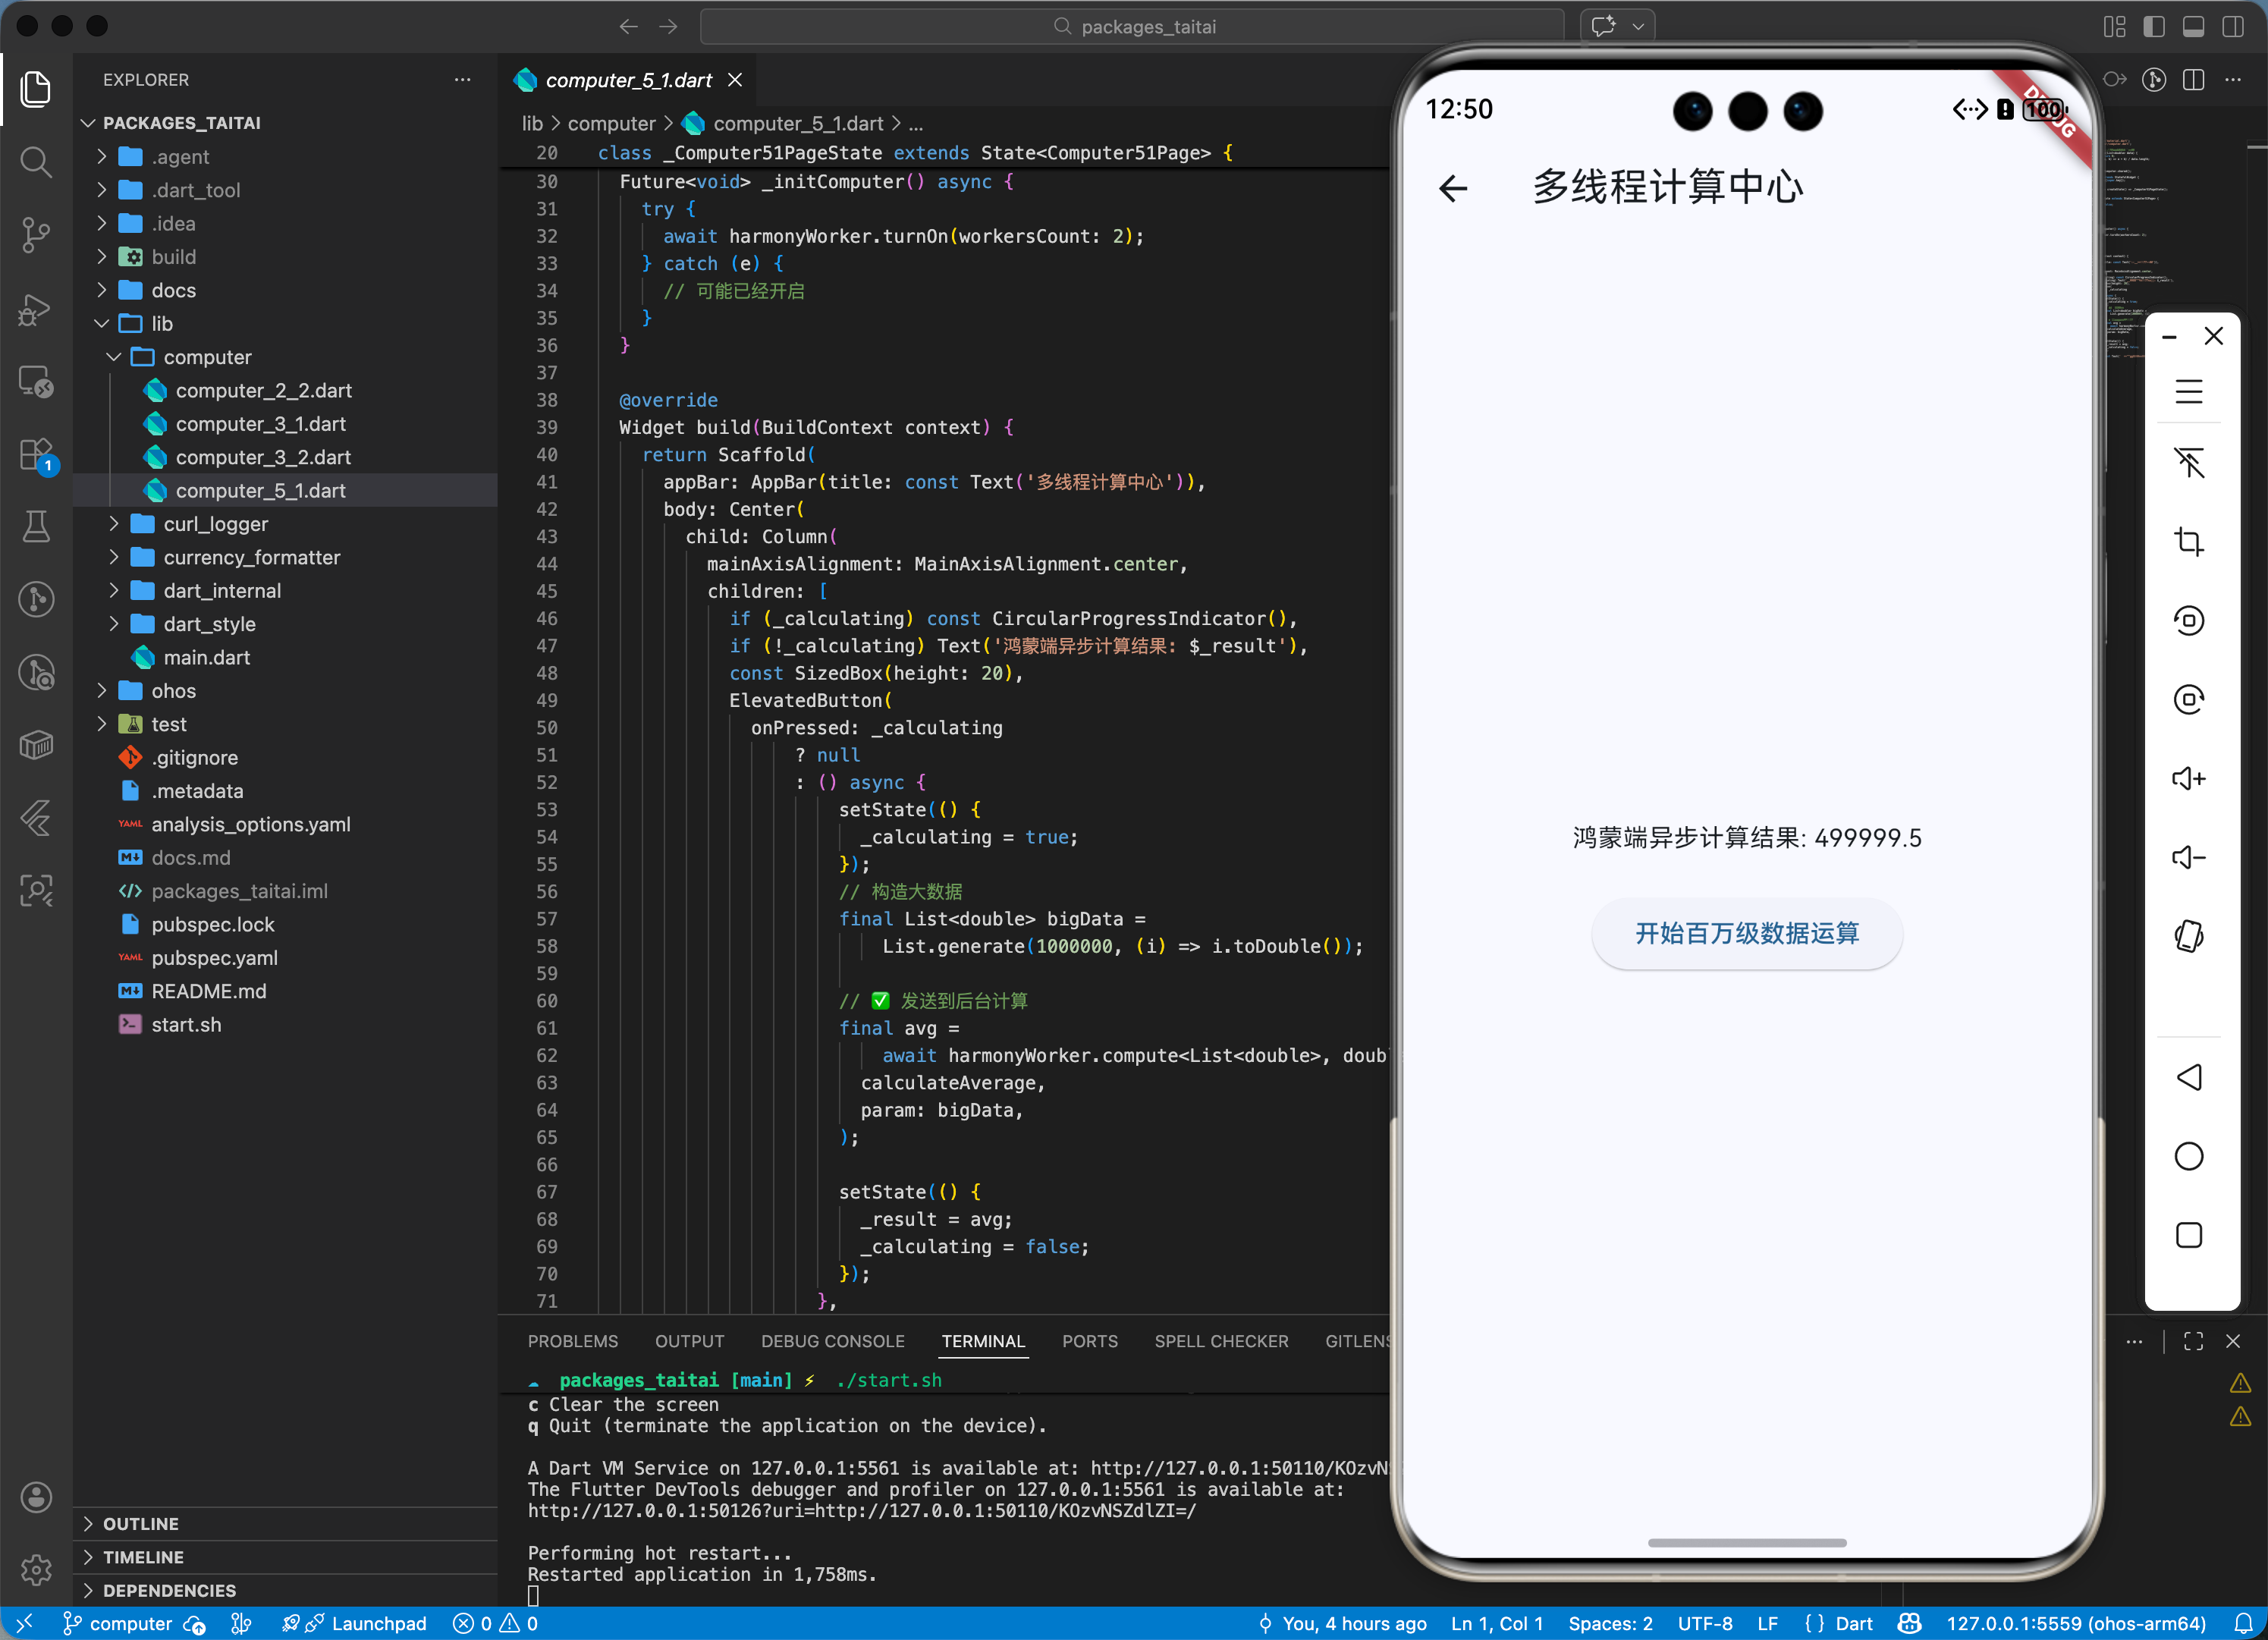
Task: Open Source Control view icon
Action: point(36,234)
